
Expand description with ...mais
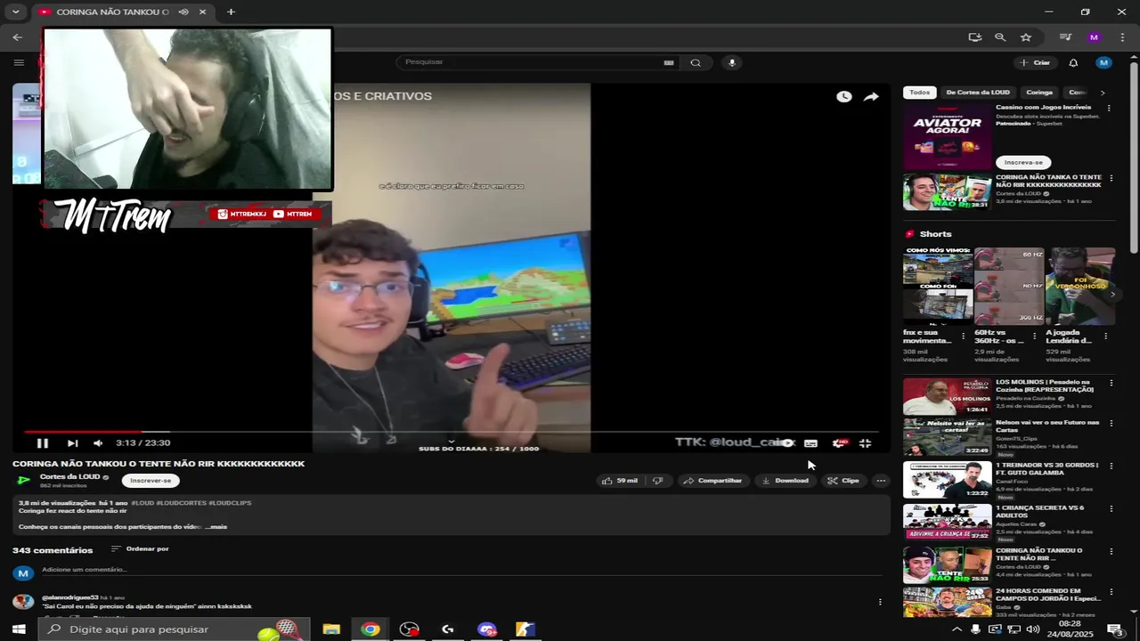(x=216, y=526)
